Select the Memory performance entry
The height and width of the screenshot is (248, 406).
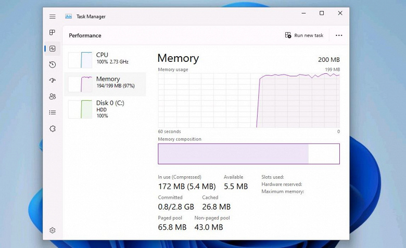click(105, 84)
